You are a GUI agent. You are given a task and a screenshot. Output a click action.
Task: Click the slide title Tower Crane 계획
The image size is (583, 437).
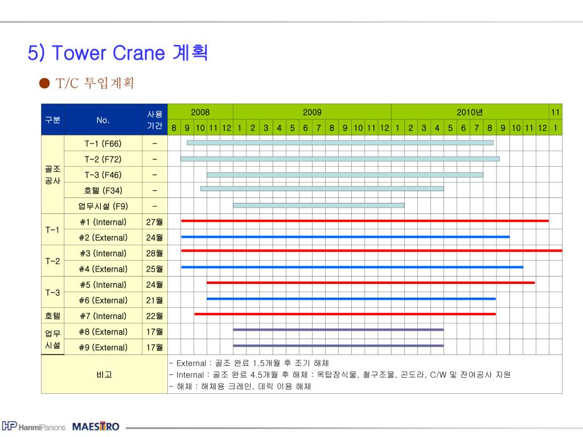[118, 52]
